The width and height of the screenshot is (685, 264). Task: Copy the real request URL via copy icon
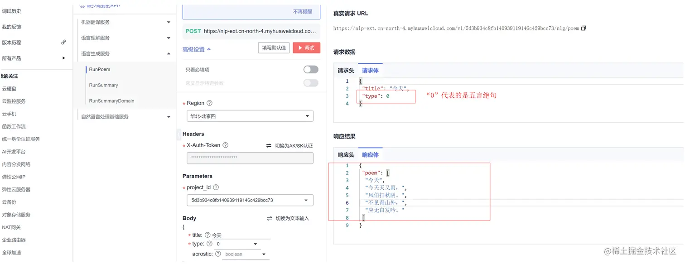coord(584,28)
